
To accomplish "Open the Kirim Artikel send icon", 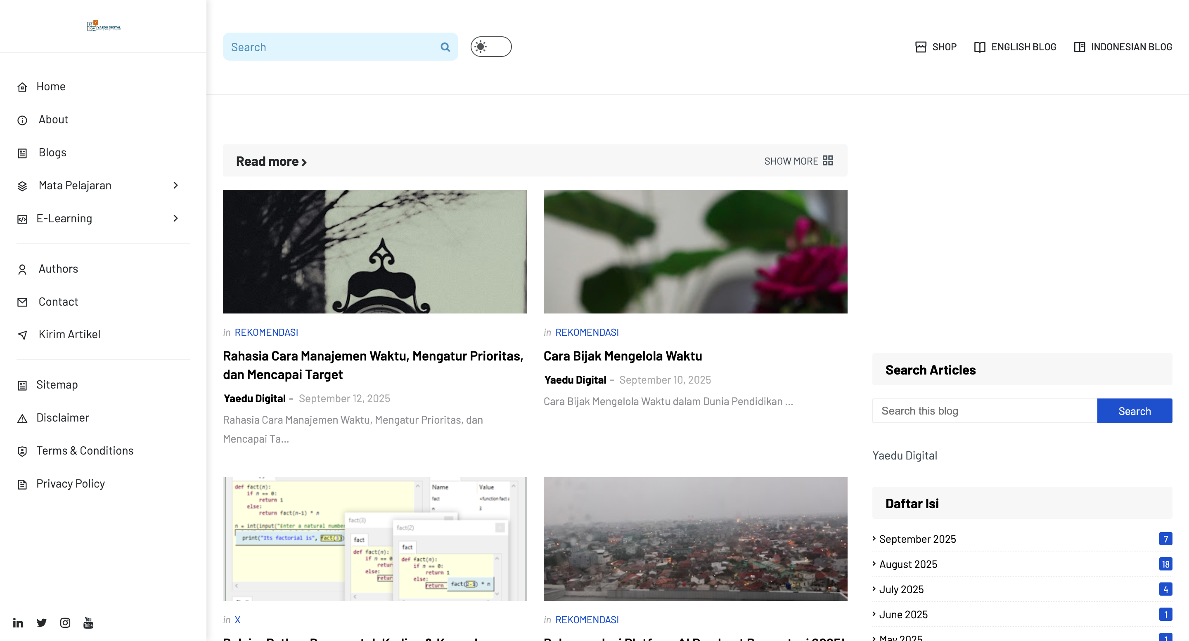I will coord(23,335).
